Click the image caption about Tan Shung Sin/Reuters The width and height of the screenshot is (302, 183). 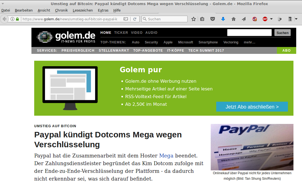[252, 176]
